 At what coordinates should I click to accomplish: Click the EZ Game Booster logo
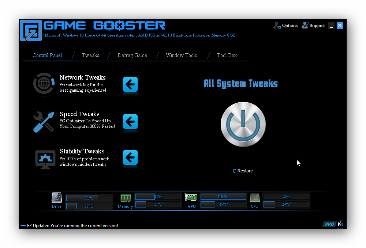[31, 30]
